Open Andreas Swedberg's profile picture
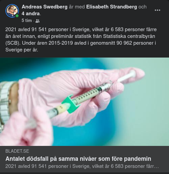 coord(12,11)
